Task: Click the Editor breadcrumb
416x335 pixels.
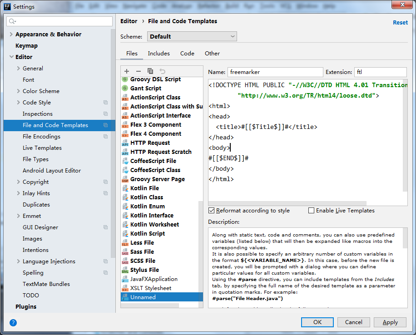Action: tap(129, 21)
